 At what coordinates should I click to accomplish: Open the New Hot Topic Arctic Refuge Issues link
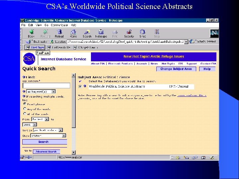tap(154, 56)
